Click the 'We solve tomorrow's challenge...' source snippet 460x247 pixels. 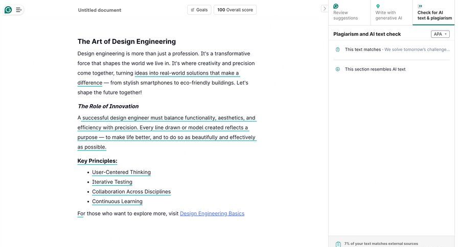tap(417, 50)
